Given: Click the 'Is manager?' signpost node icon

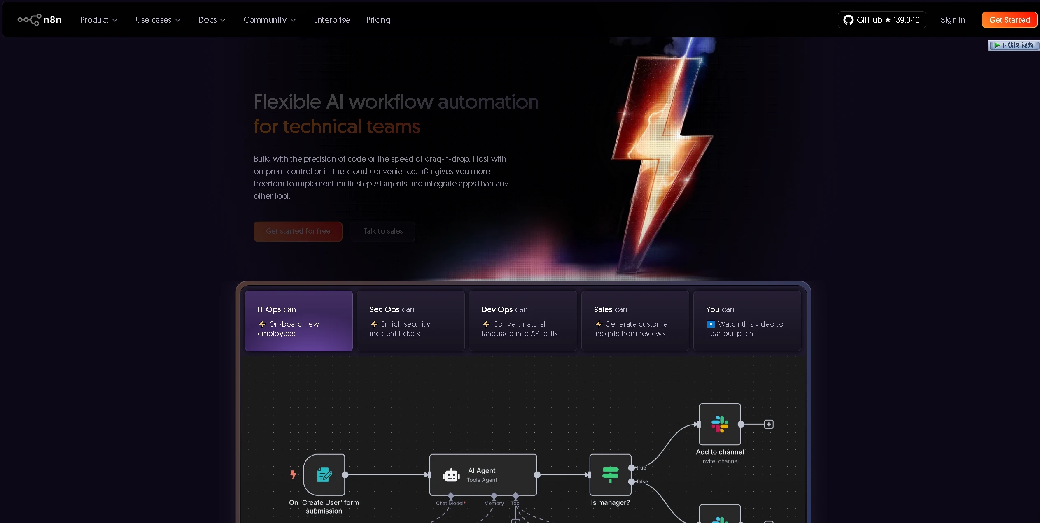Looking at the screenshot, I should [610, 475].
